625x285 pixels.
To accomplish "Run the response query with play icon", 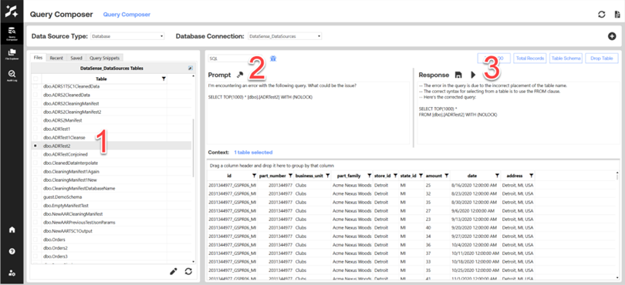I will [473, 75].
